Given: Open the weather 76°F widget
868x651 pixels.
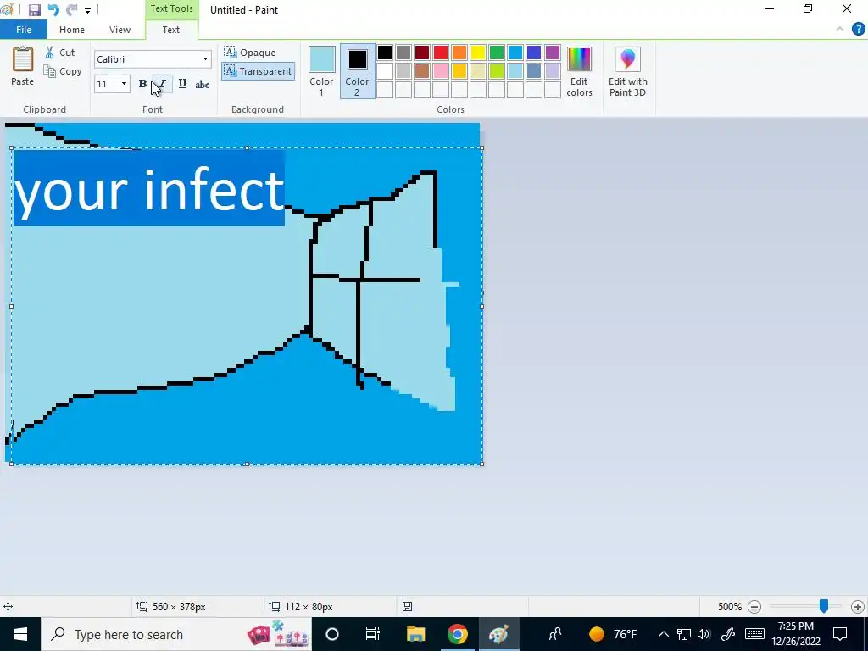Looking at the screenshot, I should click(x=614, y=634).
